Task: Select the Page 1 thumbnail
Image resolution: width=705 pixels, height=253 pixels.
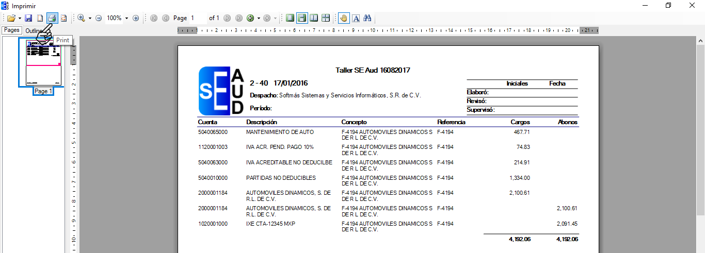Action: (x=43, y=63)
